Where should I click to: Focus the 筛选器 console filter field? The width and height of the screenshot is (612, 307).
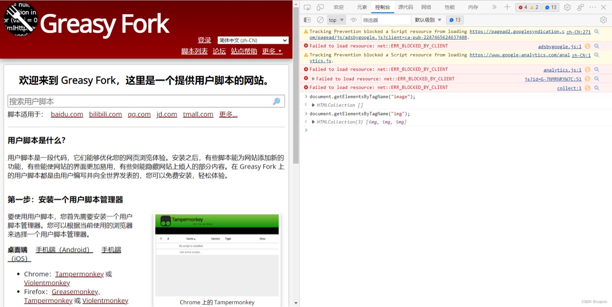[386, 20]
